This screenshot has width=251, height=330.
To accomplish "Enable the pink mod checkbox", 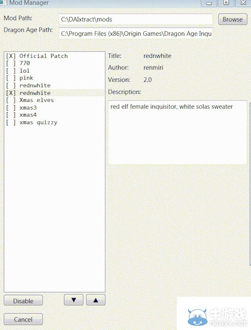I will coord(11,78).
